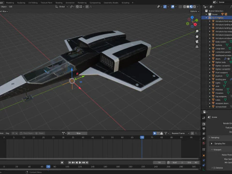232x174 pixels.
Task: Open the outliner display mode dropdown
Action: pyautogui.click(x=212, y=7)
